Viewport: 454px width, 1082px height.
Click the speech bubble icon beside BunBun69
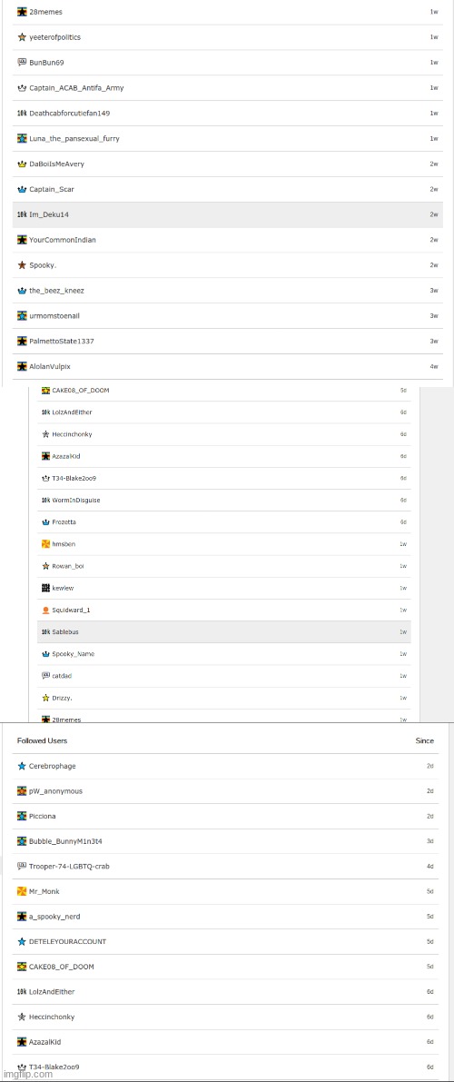coord(22,62)
